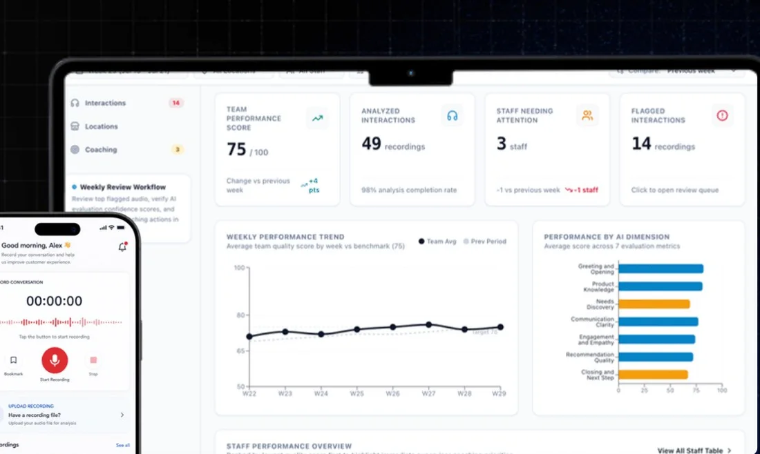The height and width of the screenshot is (454, 760).
Task: Click the storefront icon beside Locations
Action: (75, 126)
